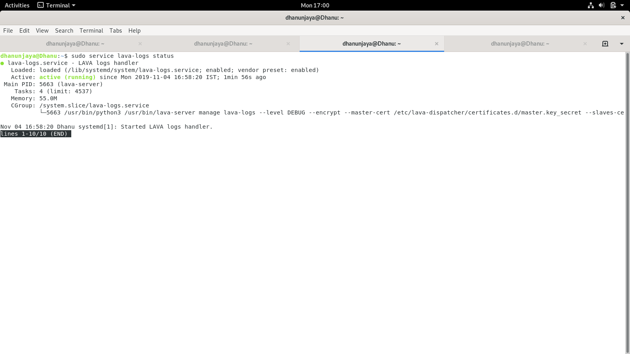
Task: Select the active third terminal tab
Action: click(x=372, y=44)
